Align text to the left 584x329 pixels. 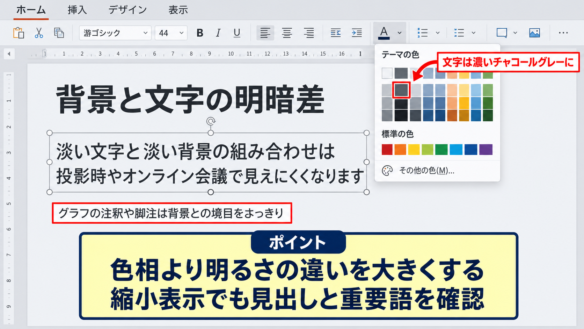[265, 33]
